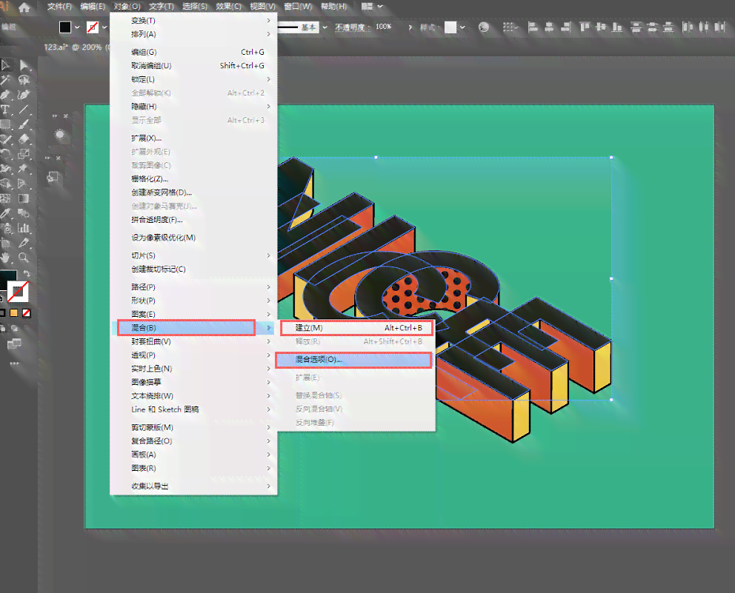The height and width of the screenshot is (593, 735).
Task: Select the Slice tool
Action: point(24,243)
